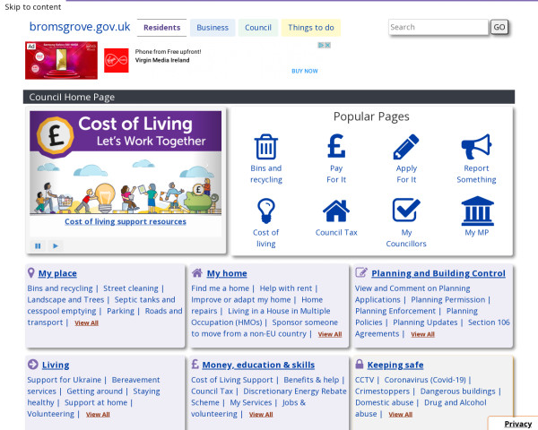Switch to the Business tab
Image resolution: width=538 pixels, height=430 pixels.
point(213,28)
